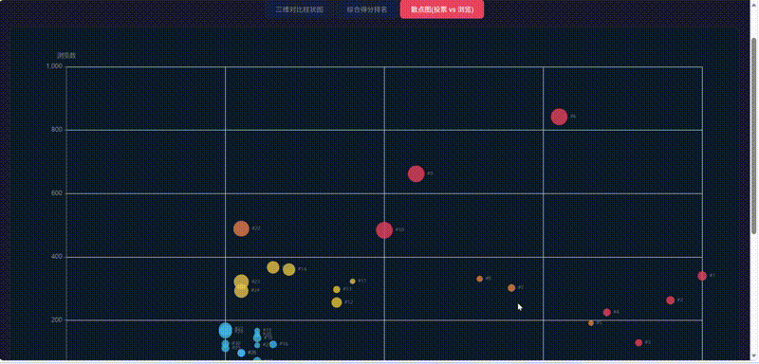Select the 散点图(投票 vs 浏览) tab

coord(442,9)
